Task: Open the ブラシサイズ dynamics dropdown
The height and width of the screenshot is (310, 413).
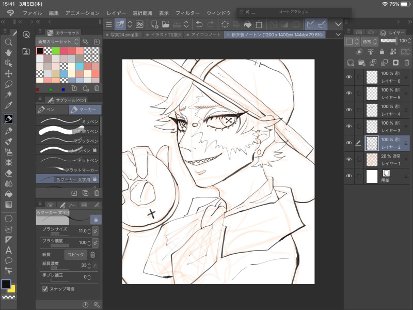Action: click(x=95, y=231)
